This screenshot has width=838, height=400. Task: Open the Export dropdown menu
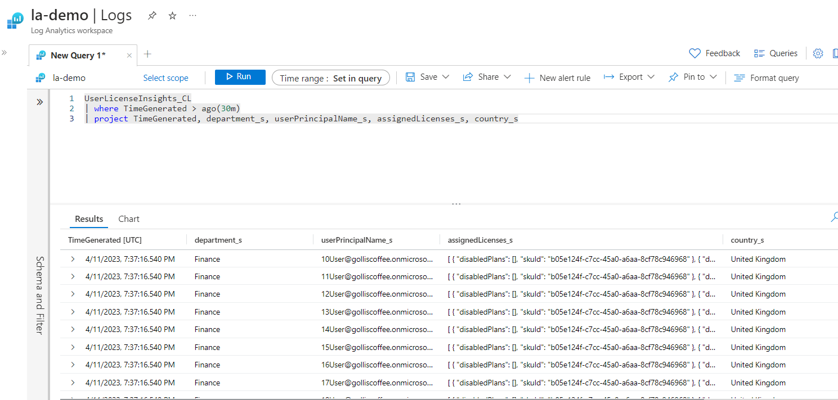point(629,77)
